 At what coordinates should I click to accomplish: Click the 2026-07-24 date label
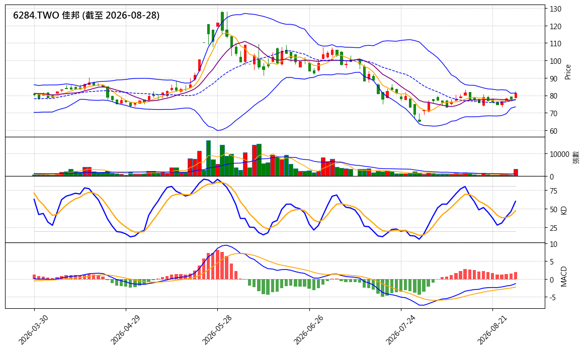point(399,329)
